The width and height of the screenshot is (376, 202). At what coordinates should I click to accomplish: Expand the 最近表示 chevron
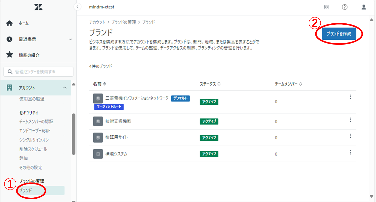point(71,39)
